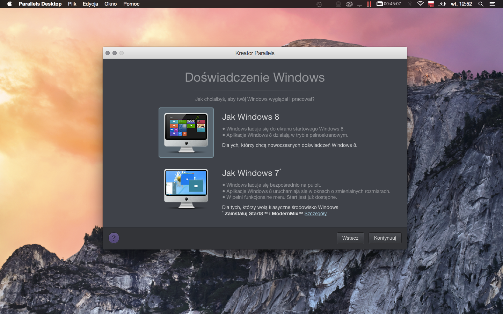Viewport: 503px width, 314px height.
Task: Open help with the purple question mark
Action: point(114,238)
